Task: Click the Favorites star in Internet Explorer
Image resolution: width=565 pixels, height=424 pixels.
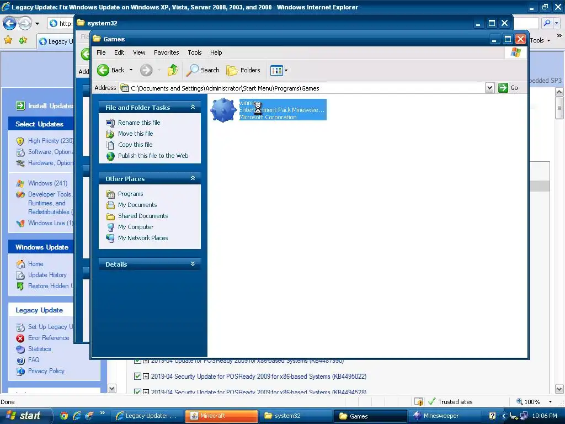Action: [x=8, y=40]
